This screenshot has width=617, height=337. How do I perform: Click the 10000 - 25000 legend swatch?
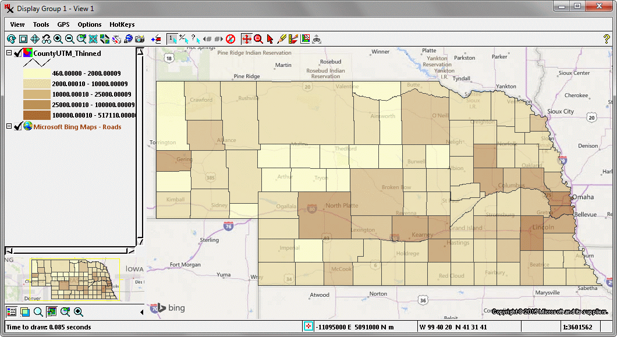[x=37, y=94]
